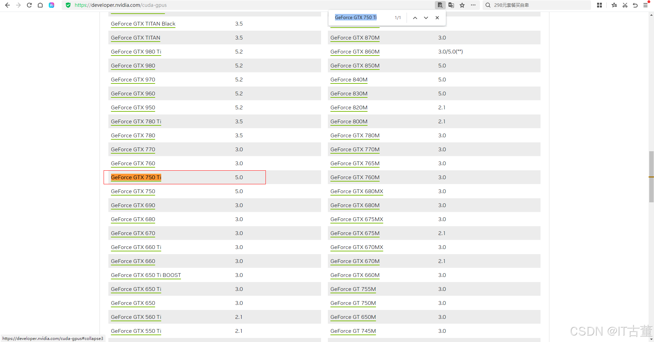This screenshot has height=342, width=654.
Task: Jump to previous find match
Action: point(415,18)
